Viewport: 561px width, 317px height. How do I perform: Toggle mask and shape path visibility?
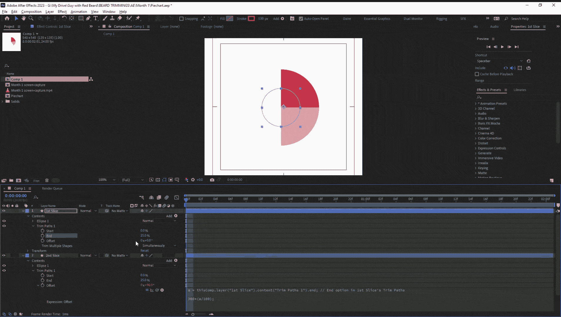pyautogui.click(x=164, y=180)
